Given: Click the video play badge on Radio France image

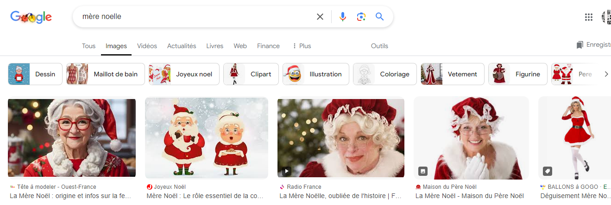Looking at the screenshot, I should 286,171.
